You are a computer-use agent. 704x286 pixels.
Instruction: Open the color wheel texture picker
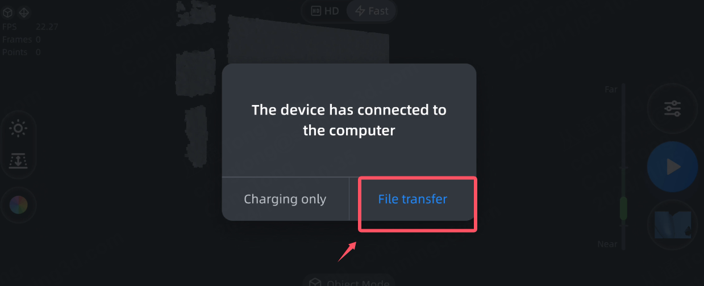(18, 205)
